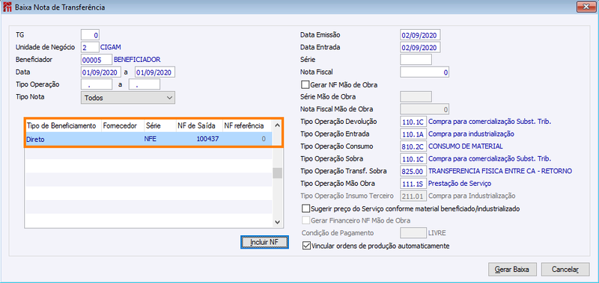Screen dimensions: 599x283
Task: Click Tipo Operação Mão Obra field 111.1S
Action: coord(413,183)
